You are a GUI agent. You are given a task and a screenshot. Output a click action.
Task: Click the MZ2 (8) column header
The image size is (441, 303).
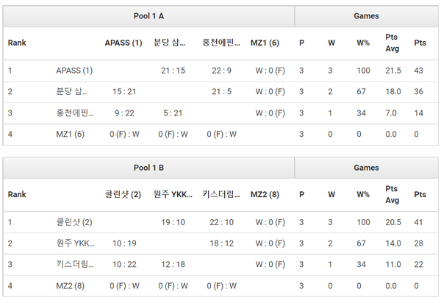[265, 195]
